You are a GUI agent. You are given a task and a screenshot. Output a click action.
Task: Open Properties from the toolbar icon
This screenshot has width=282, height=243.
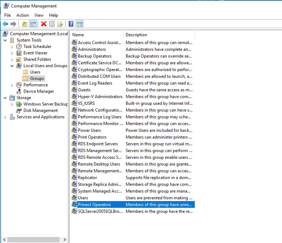52,24
